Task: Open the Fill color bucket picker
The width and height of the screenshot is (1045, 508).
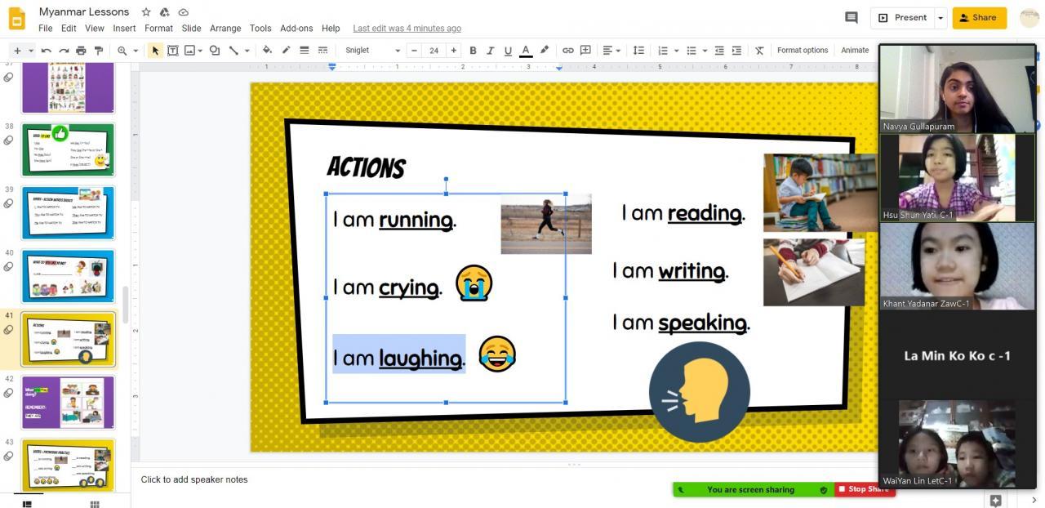Action: pos(267,51)
